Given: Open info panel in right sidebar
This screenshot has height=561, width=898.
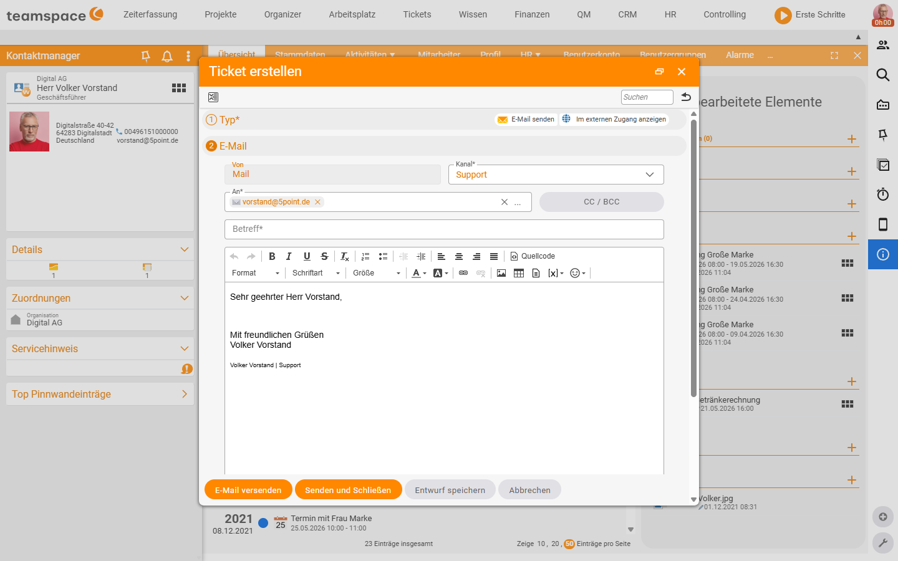Looking at the screenshot, I should [883, 254].
